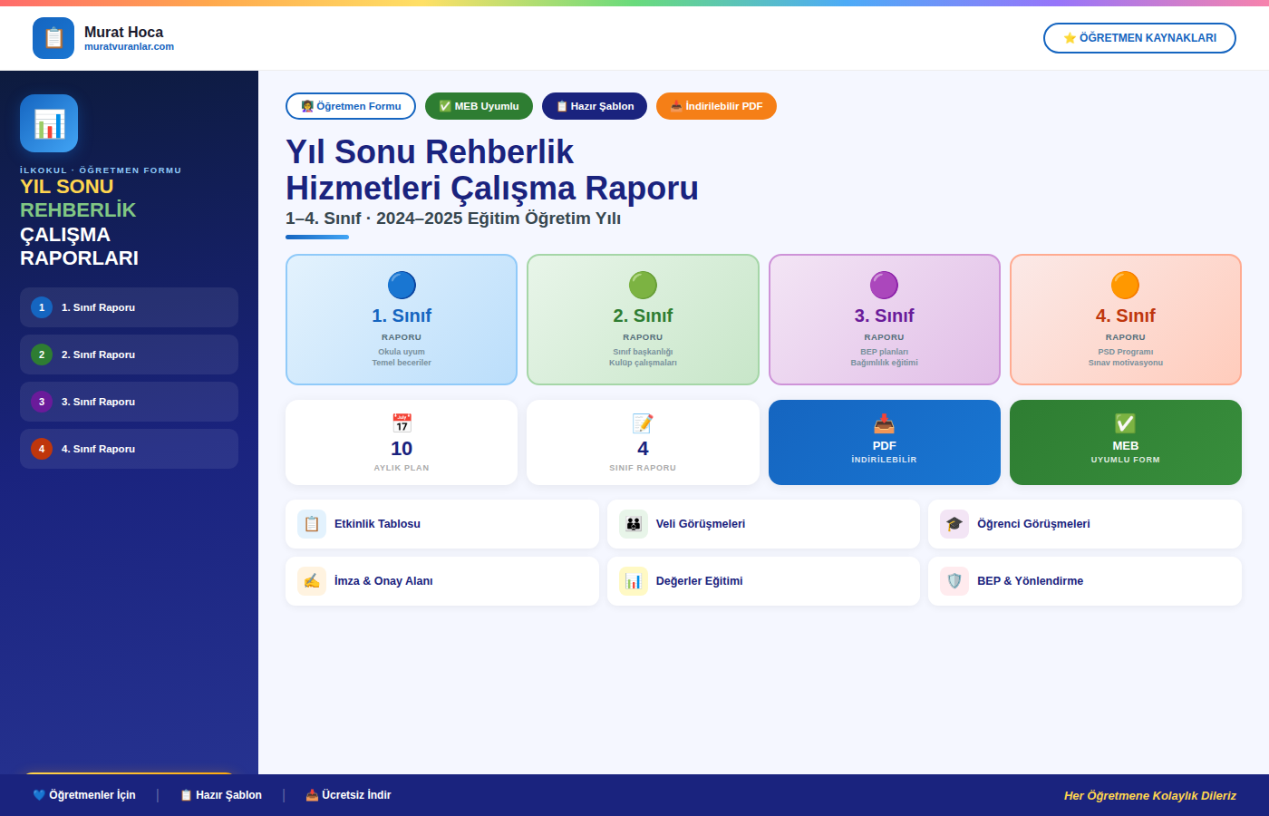Click the Yıl Sonu Rehberlik main heading

coord(492,170)
